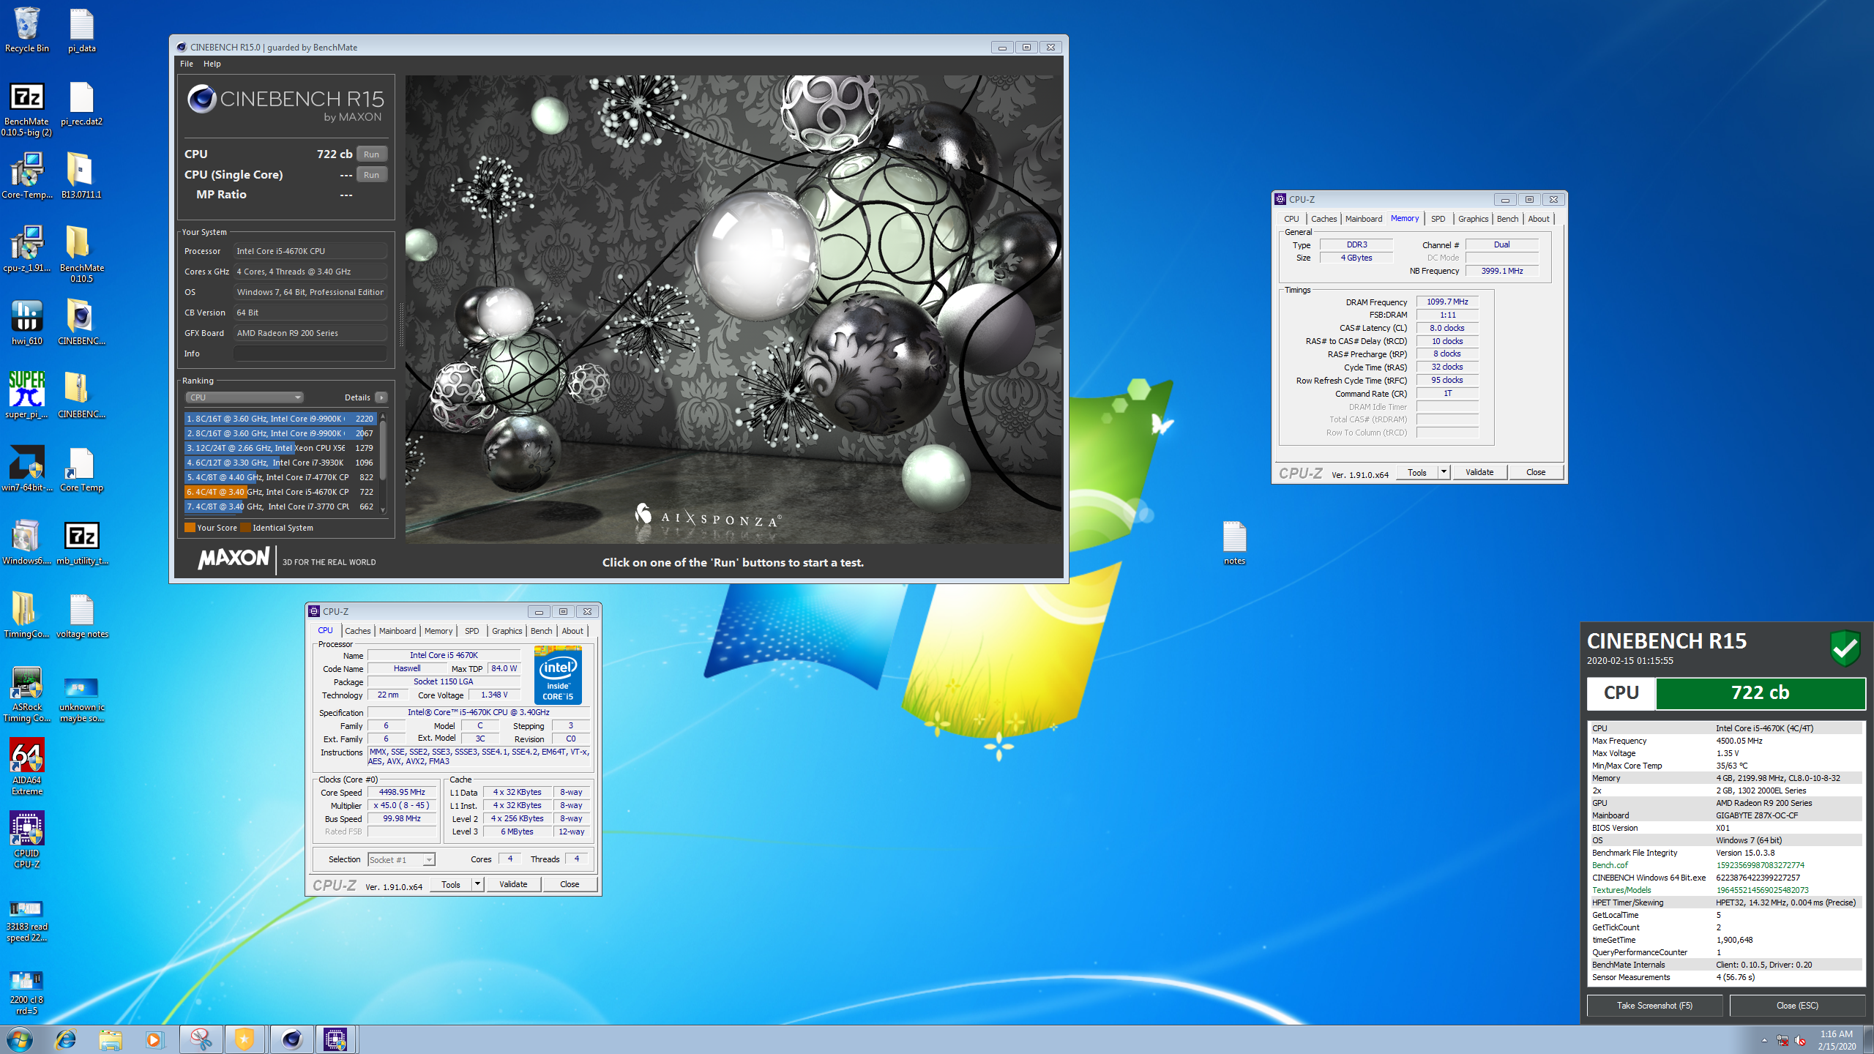Image resolution: width=1874 pixels, height=1054 pixels.
Task: Open the win7-64bit desktop icon
Action: tap(27, 469)
